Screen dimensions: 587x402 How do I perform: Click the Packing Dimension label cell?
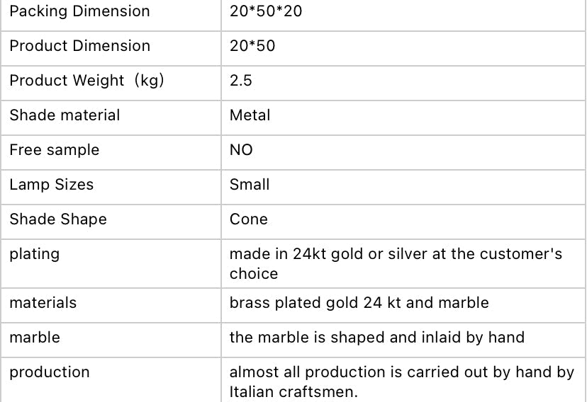pyautogui.click(x=79, y=11)
